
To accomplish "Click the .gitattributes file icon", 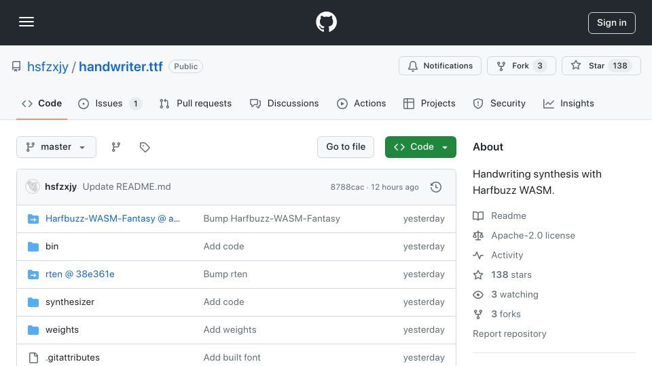I will (33, 358).
